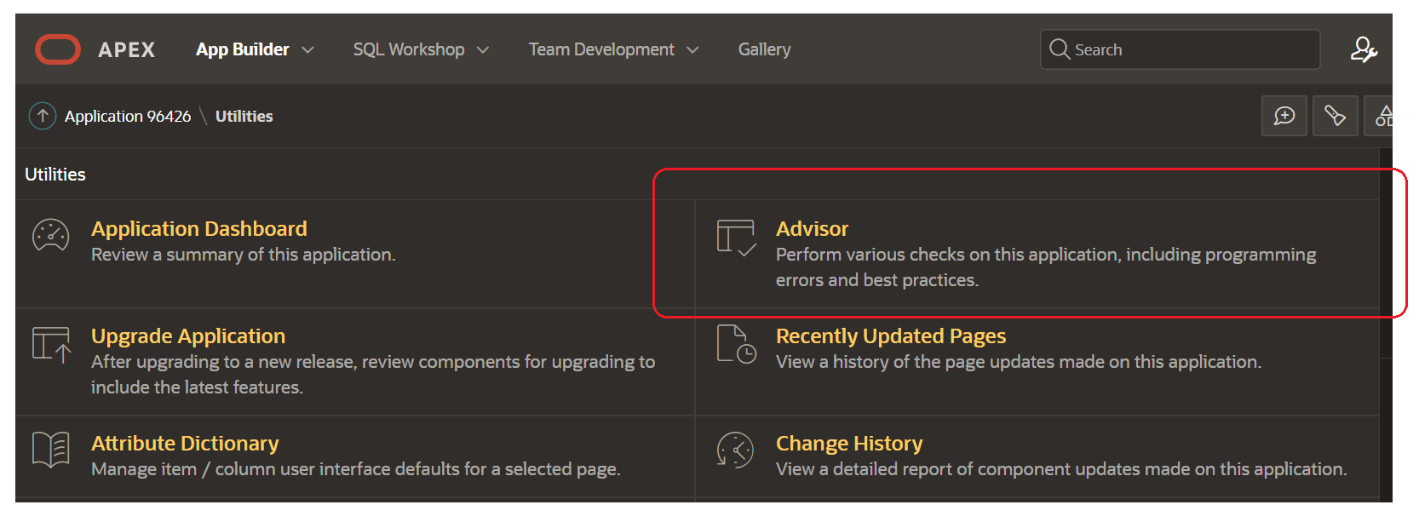This screenshot has height=522, width=1419.
Task: Expand the App Builder dropdown arrow
Action: click(308, 50)
